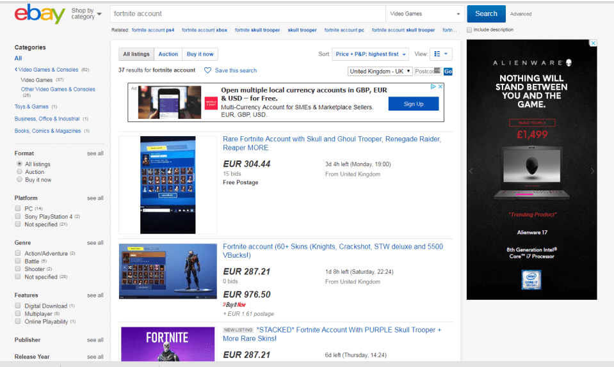Screen dimensions: 614x367
Task: Open the Shop by category dropdown
Action: coord(86,13)
